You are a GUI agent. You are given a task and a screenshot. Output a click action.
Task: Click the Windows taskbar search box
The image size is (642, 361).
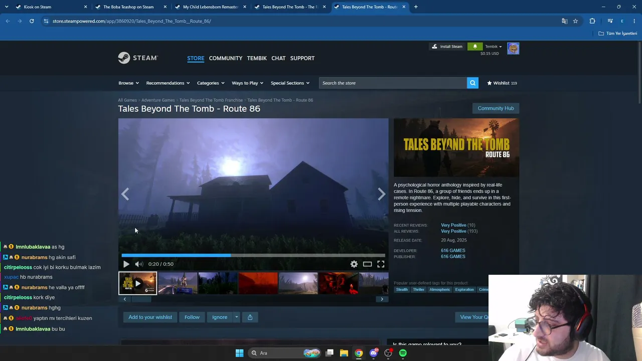pyautogui.click(x=285, y=353)
